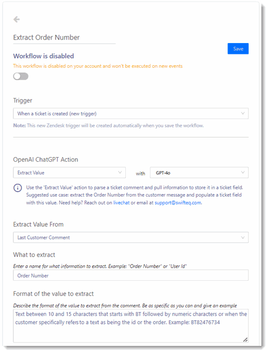Viewport: 266px width, 350px height.
Task: Edit the Extract Order Number title field
Action: pos(64,37)
